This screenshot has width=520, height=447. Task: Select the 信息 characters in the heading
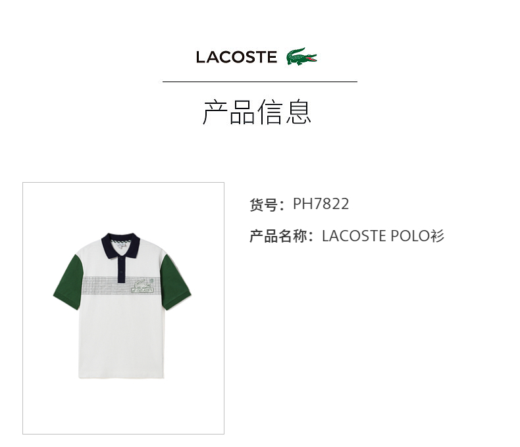(x=284, y=112)
